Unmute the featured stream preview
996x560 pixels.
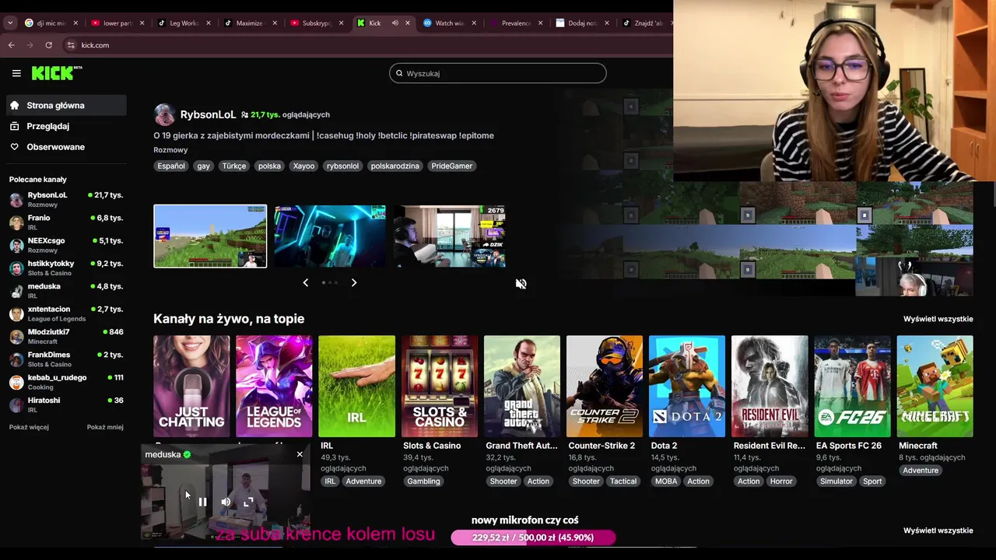(x=521, y=284)
